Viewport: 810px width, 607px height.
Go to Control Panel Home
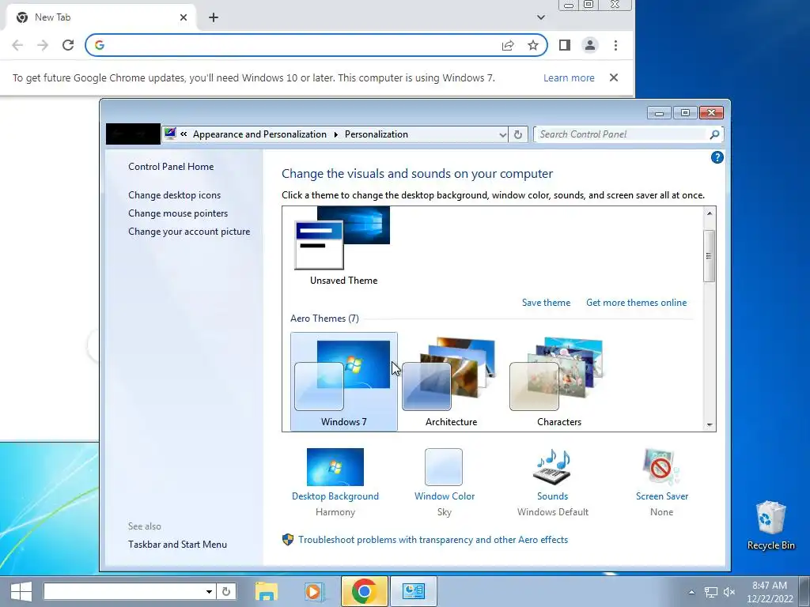pos(171,167)
